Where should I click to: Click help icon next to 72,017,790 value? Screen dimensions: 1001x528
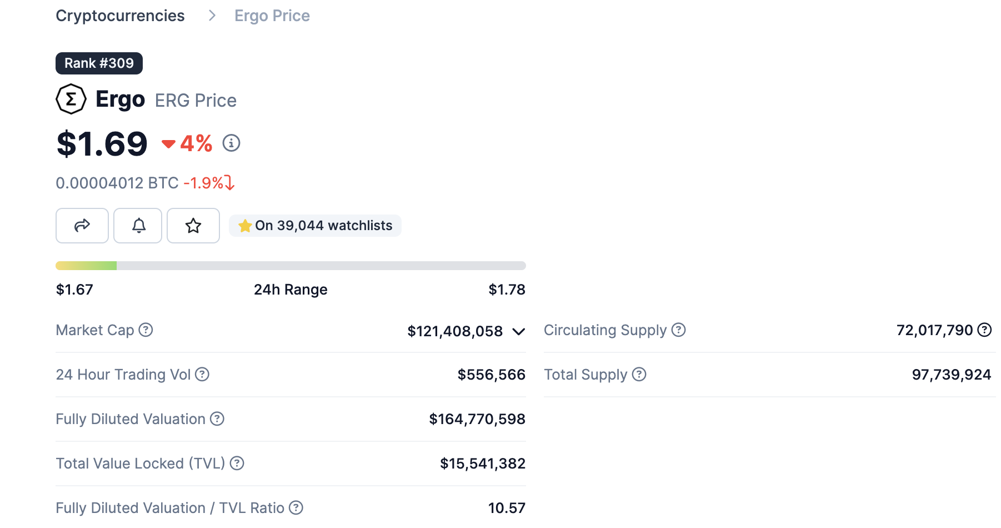pyautogui.click(x=984, y=330)
